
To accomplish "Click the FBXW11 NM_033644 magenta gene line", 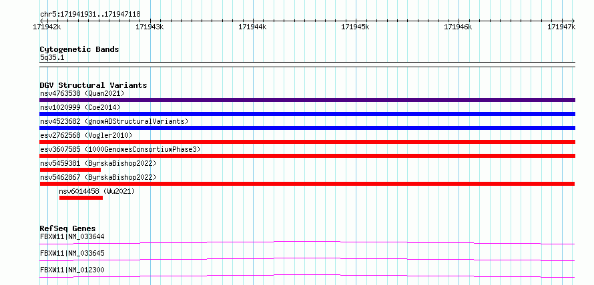I will coord(307,242).
